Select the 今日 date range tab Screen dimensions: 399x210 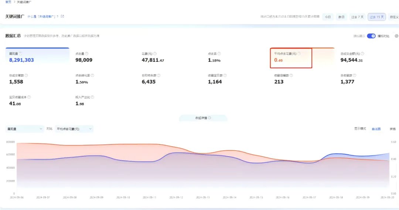(328, 17)
